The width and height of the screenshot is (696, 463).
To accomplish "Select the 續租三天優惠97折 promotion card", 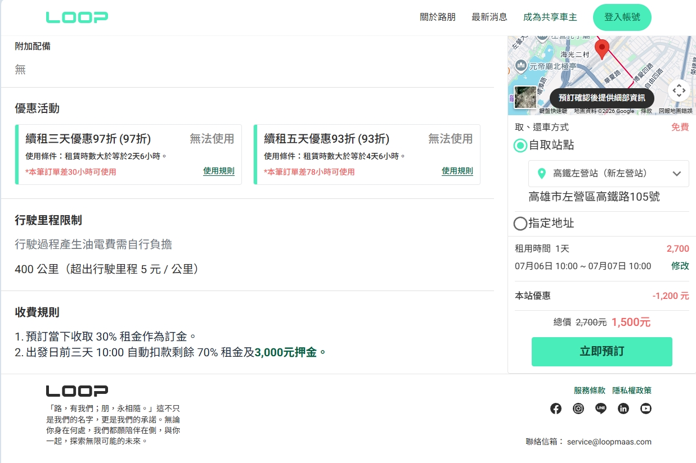I will pyautogui.click(x=128, y=155).
